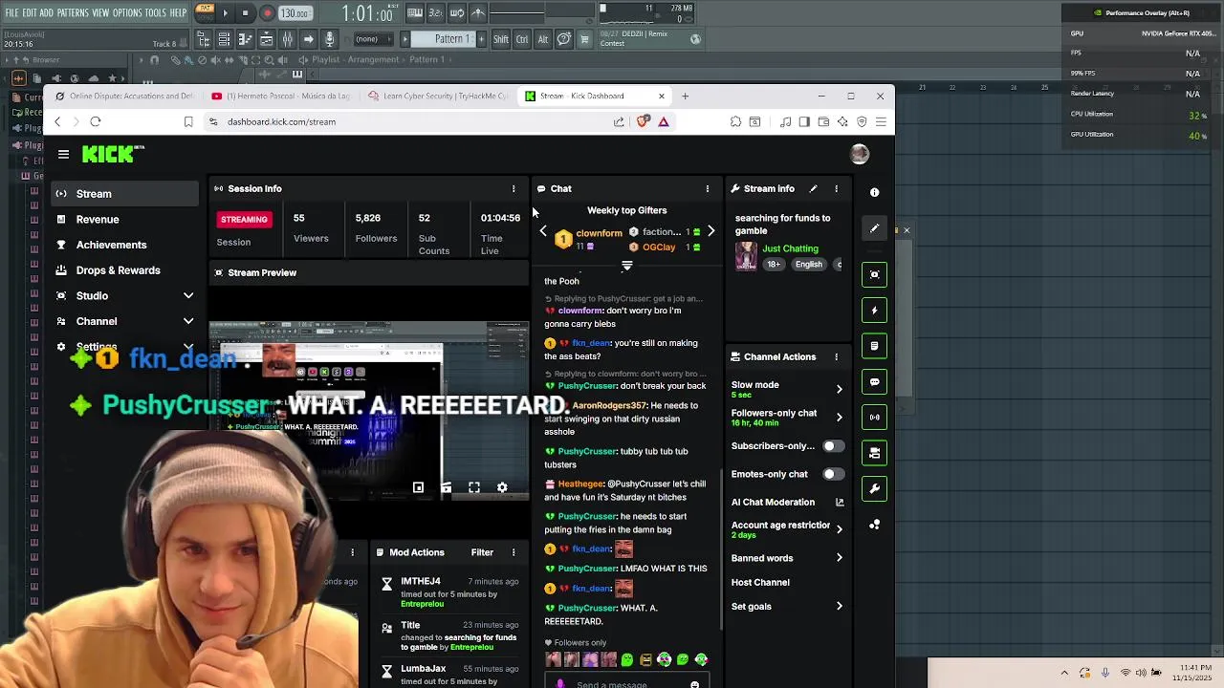Click the microphone icon in FL Studio toolbar
This screenshot has height=688, width=1224.
click(329, 39)
